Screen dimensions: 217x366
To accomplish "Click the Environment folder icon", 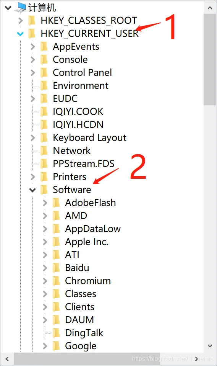I will (x=44, y=85).
